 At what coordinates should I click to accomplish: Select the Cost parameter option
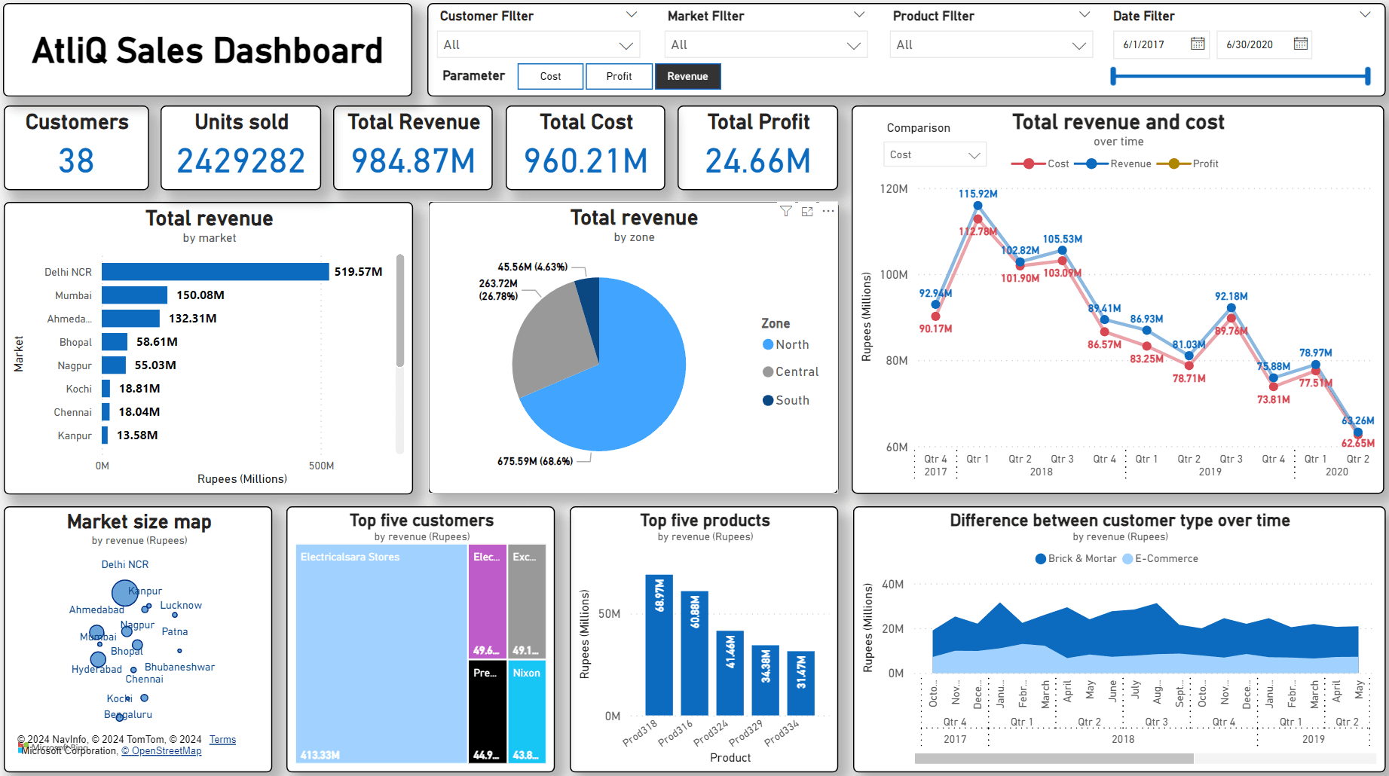click(550, 76)
